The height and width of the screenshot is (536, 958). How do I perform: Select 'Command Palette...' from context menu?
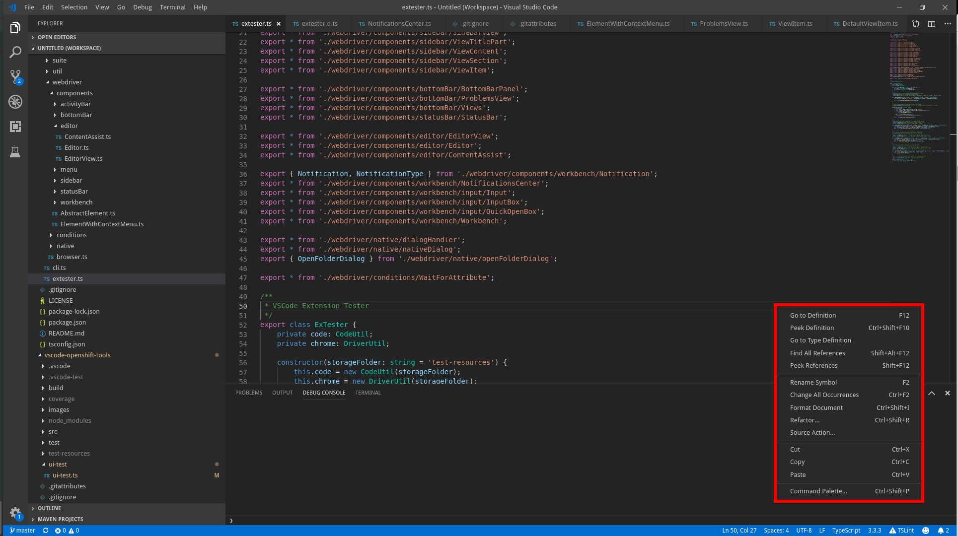point(818,491)
